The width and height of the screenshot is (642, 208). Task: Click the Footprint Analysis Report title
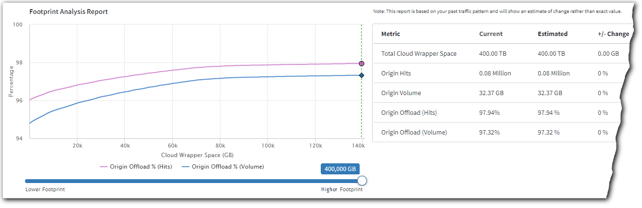click(x=69, y=12)
